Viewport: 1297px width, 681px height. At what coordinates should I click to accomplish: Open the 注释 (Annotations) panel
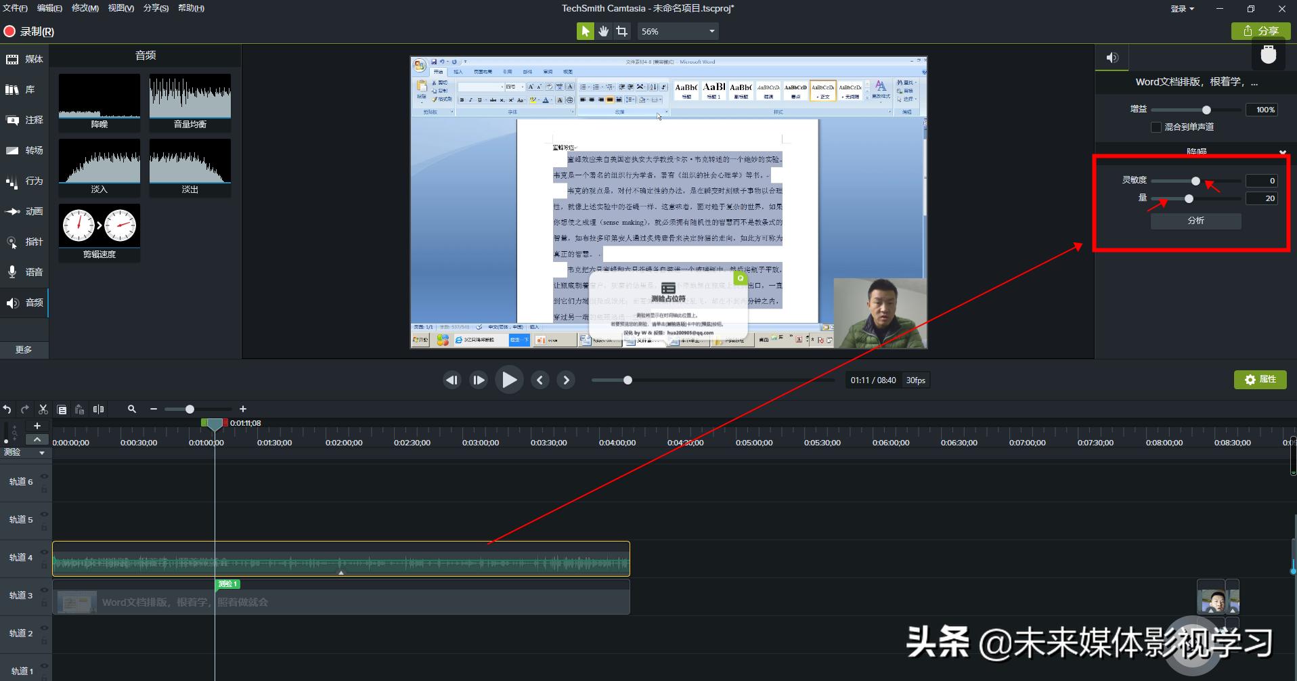[x=24, y=120]
